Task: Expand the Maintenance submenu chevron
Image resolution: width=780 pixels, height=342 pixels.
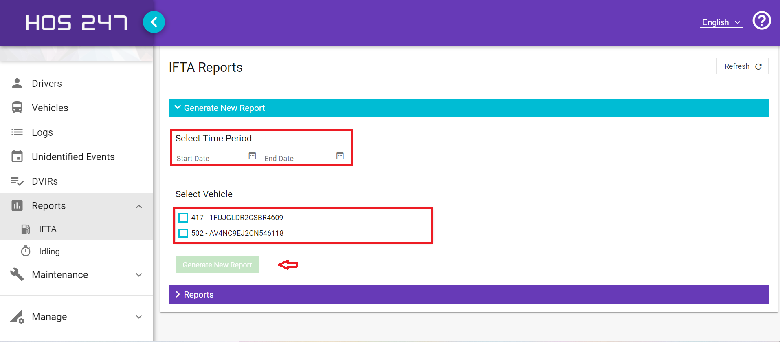Action: (x=139, y=275)
